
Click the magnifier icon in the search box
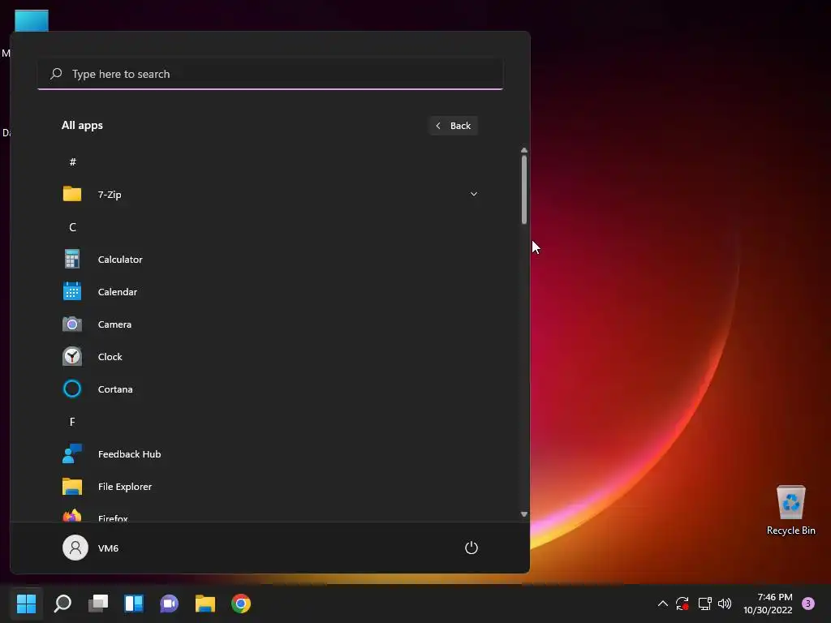56,74
